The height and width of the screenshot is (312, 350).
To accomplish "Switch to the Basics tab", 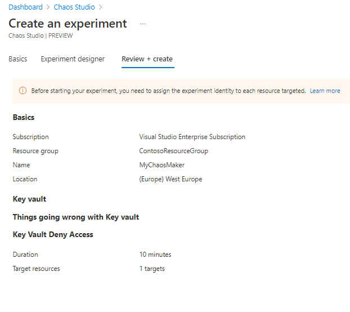I will click(x=18, y=59).
